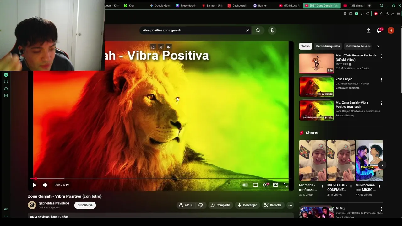This screenshot has width=402, height=226.
Task: Click the Recortar button
Action: [x=273, y=205]
